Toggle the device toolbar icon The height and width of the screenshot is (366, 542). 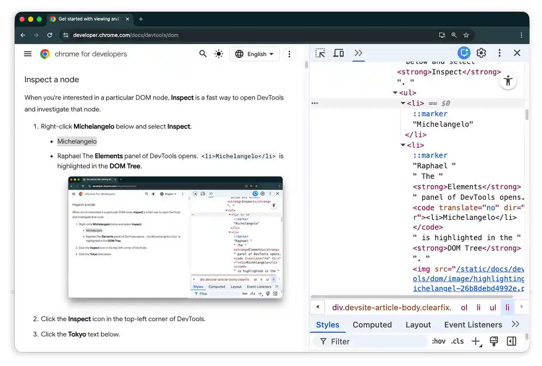point(338,53)
